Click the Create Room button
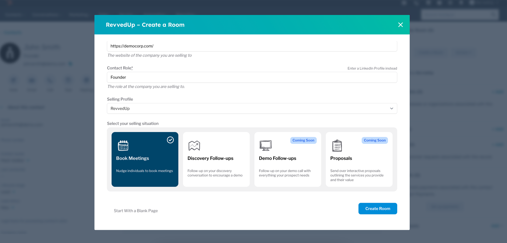Image resolution: width=507 pixels, height=243 pixels. click(378, 209)
